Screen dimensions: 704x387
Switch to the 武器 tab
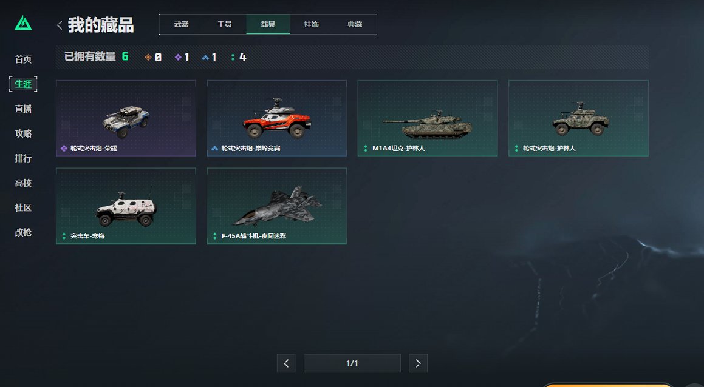tap(181, 24)
